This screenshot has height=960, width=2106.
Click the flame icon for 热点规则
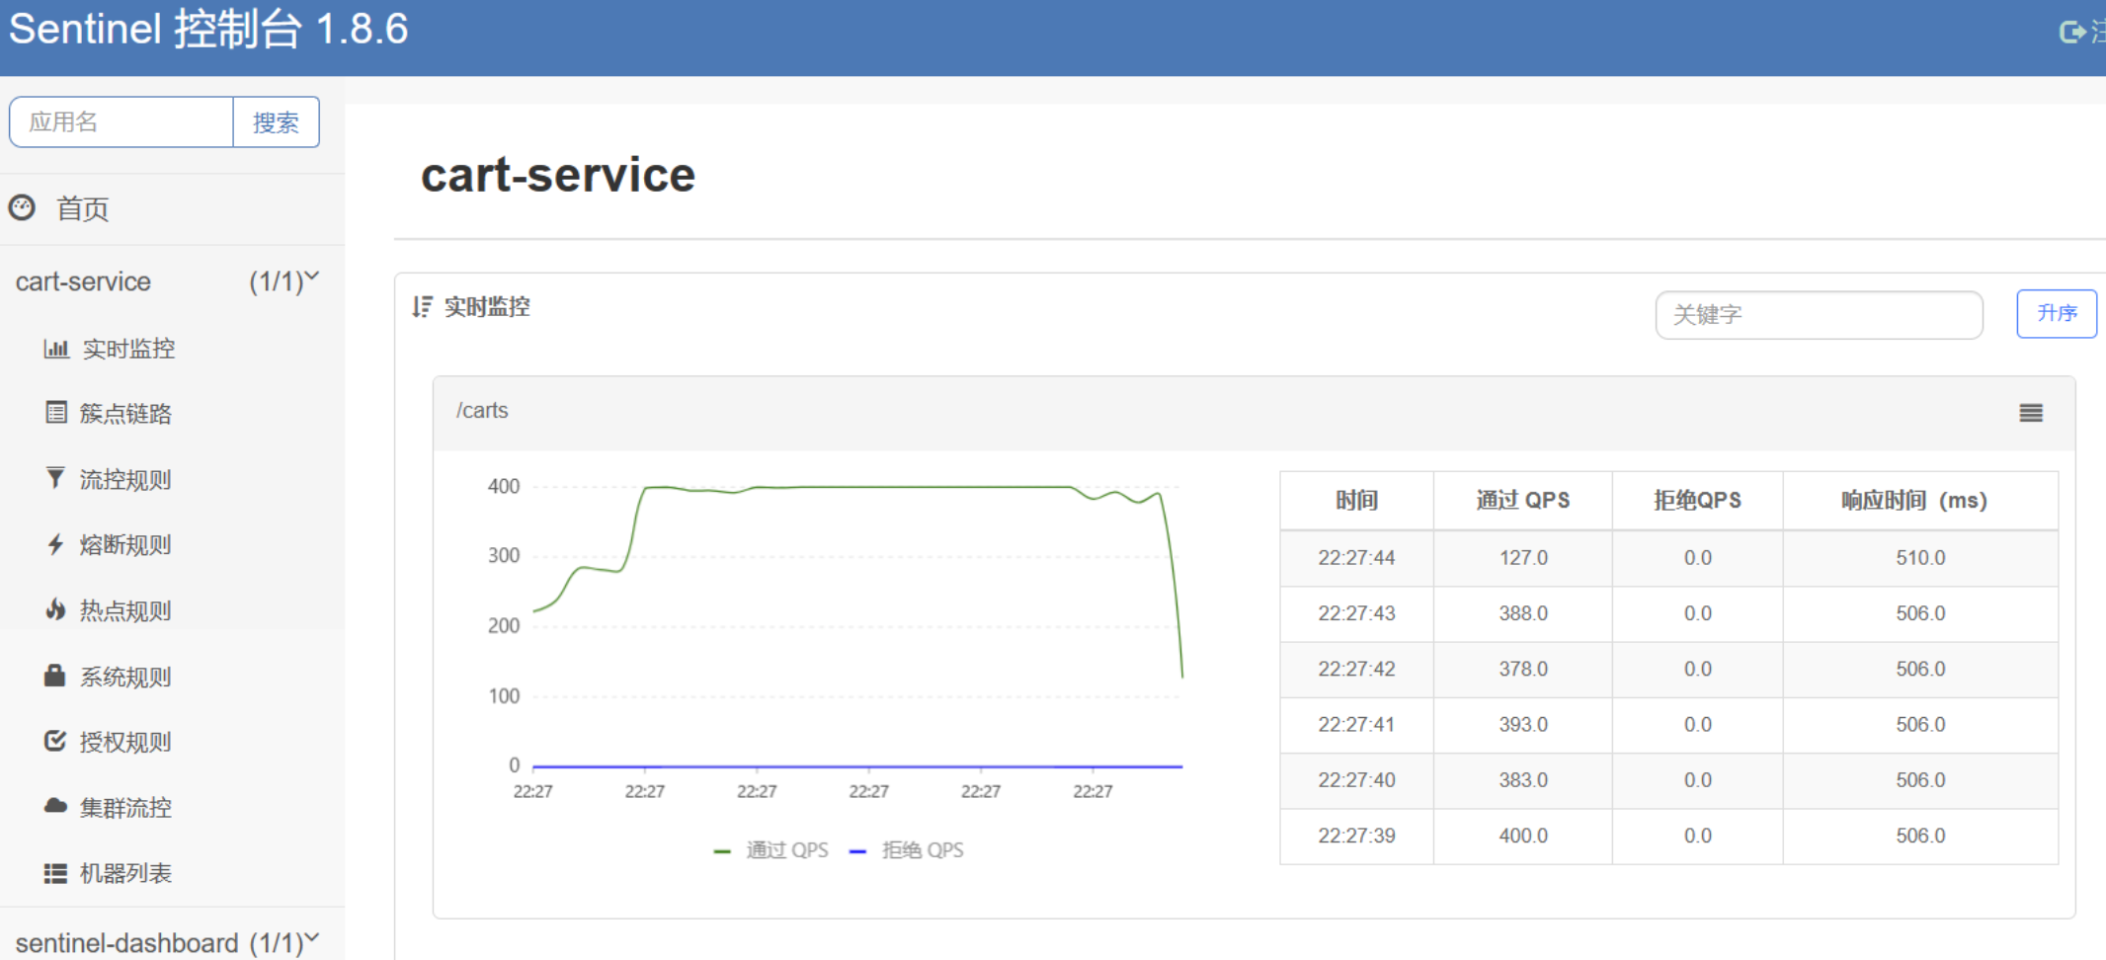[55, 610]
